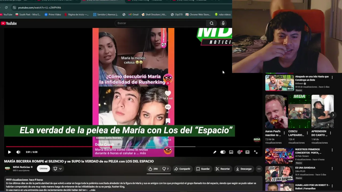Open options for NUESTROS PRIMEROS CONCIERTOS video
342x192 pixels.
coord(332,150)
